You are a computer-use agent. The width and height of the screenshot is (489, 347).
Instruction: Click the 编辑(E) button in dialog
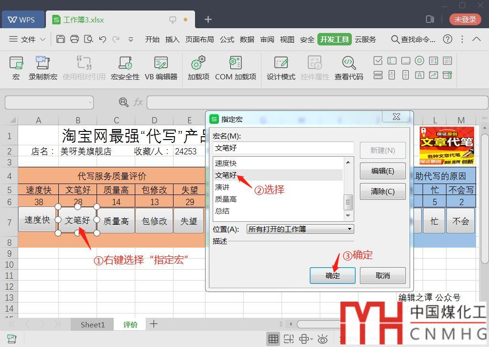pos(383,171)
